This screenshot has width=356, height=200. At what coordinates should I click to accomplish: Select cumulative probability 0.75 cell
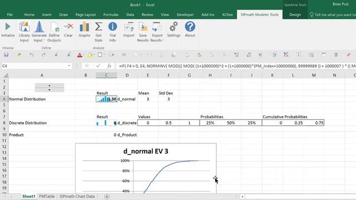314,123
